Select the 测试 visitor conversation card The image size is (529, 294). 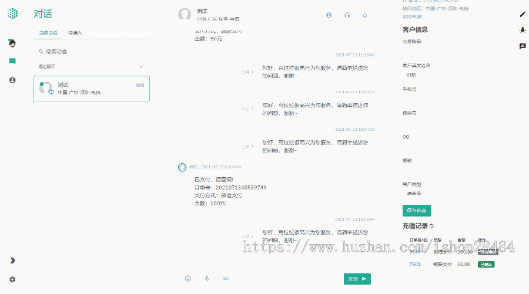(x=92, y=89)
